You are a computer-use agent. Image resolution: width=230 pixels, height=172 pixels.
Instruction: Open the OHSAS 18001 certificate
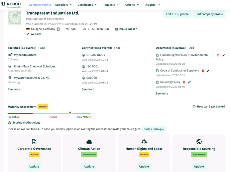coord(96,55)
